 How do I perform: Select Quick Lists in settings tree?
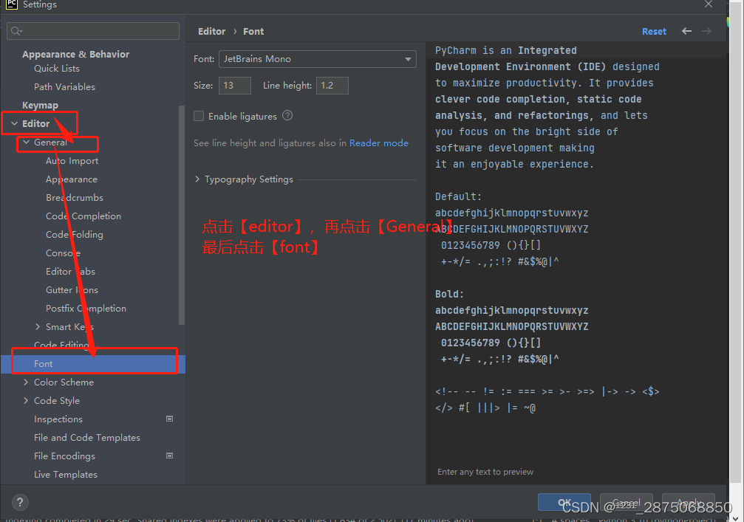pos(56,68)
